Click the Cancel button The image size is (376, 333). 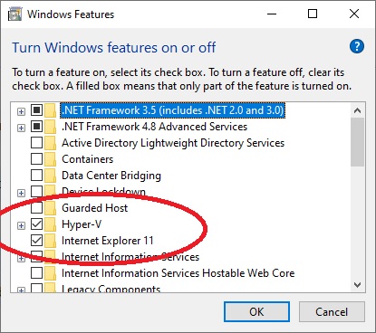[x=332, y=311]
